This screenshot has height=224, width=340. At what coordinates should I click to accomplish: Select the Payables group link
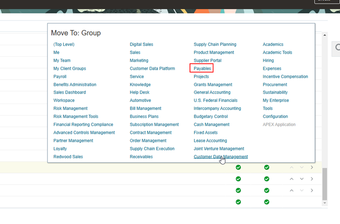click(x=202, y=68)
